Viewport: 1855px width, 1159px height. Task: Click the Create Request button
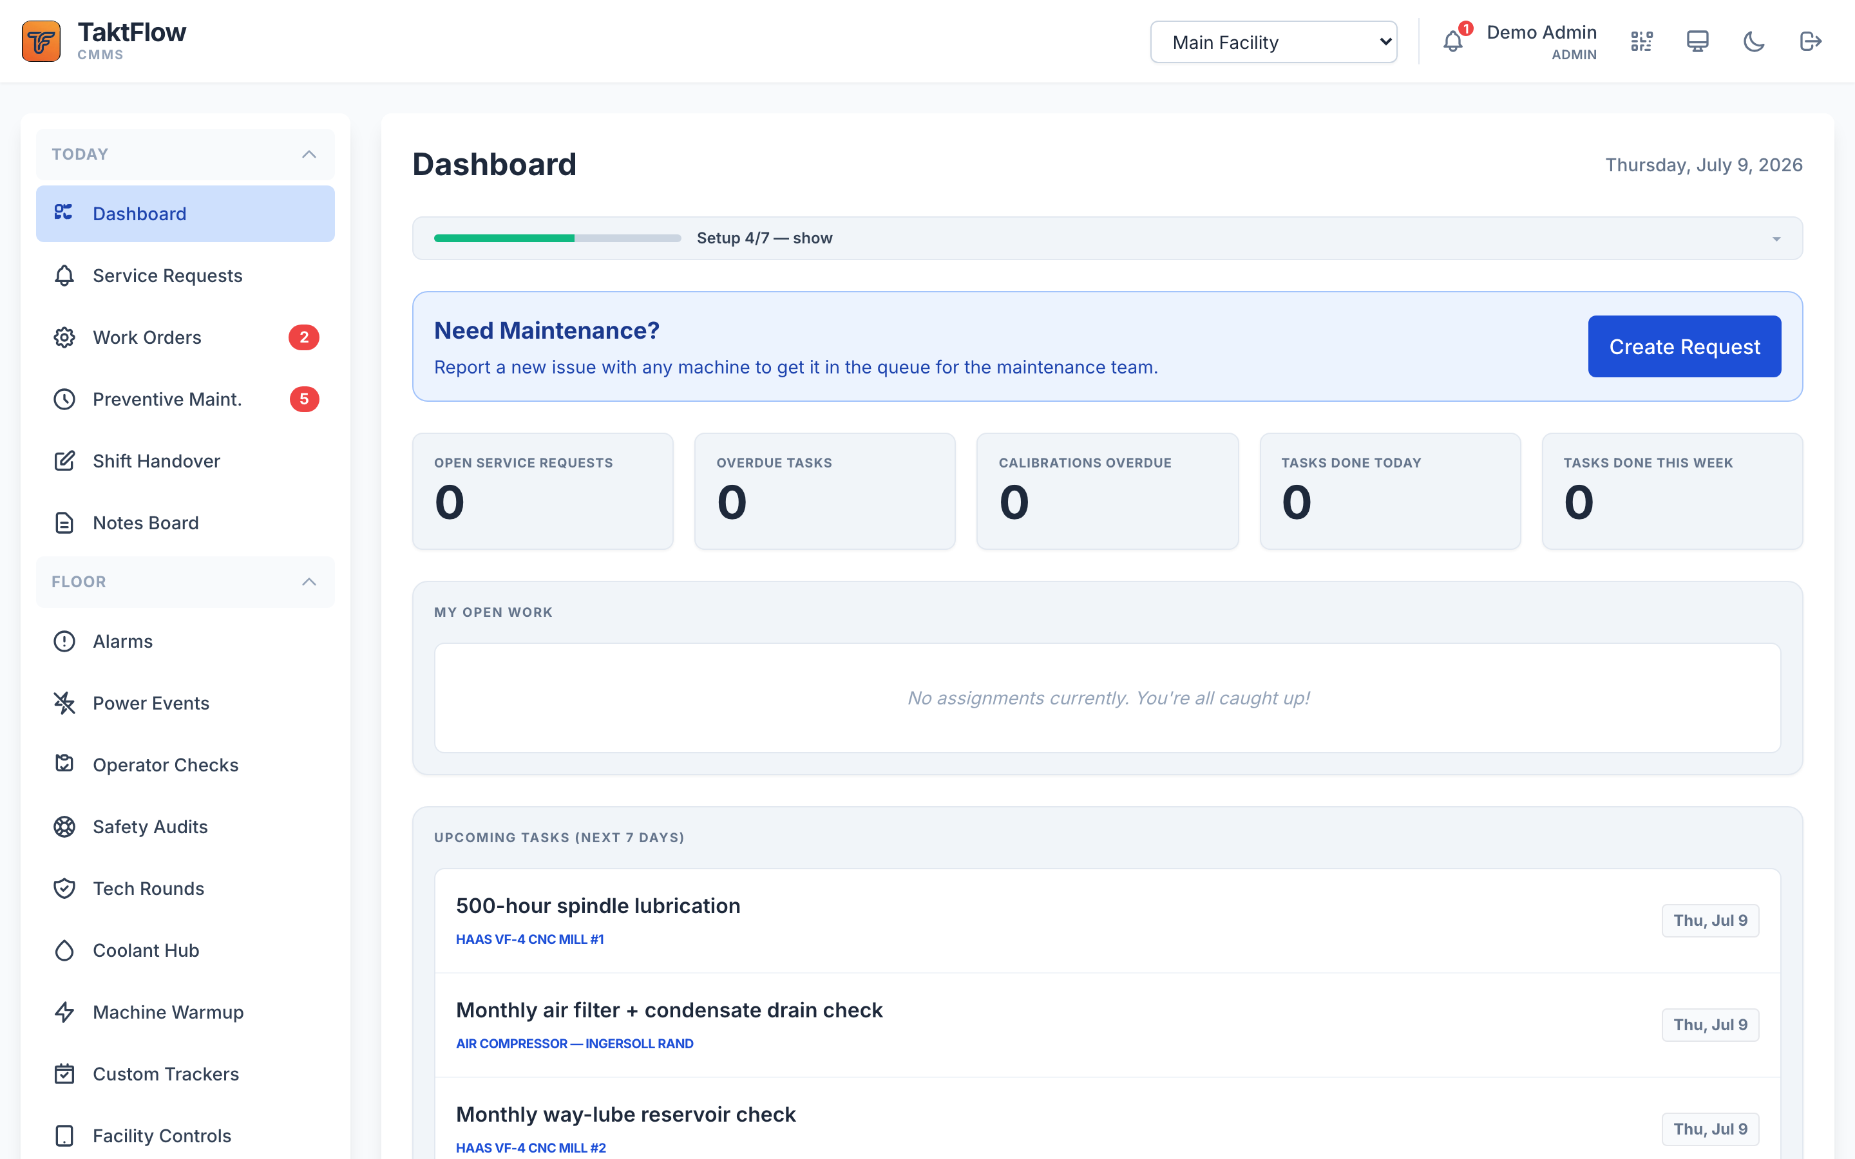click(x=1684, y=346)
